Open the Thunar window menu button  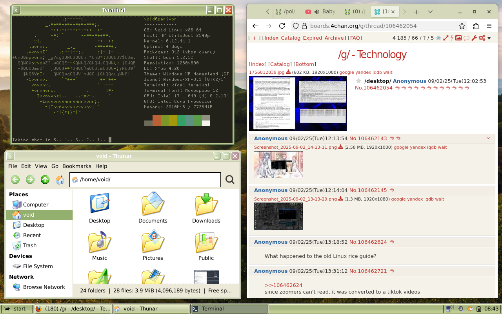11,156
